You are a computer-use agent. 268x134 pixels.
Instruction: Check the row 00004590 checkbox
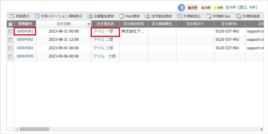tap(11, 56)
